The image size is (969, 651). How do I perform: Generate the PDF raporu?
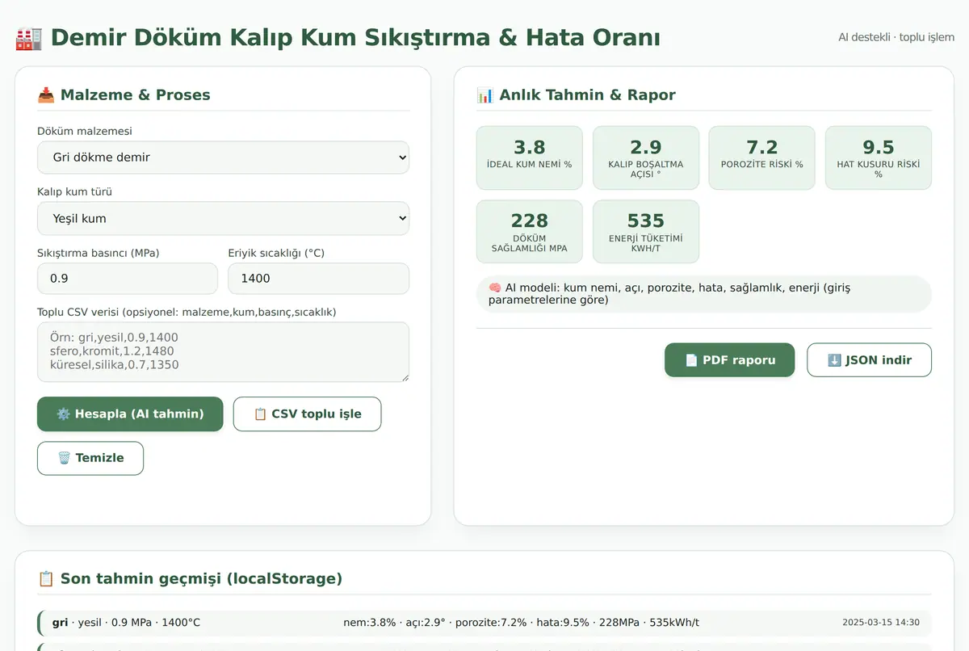730,360
